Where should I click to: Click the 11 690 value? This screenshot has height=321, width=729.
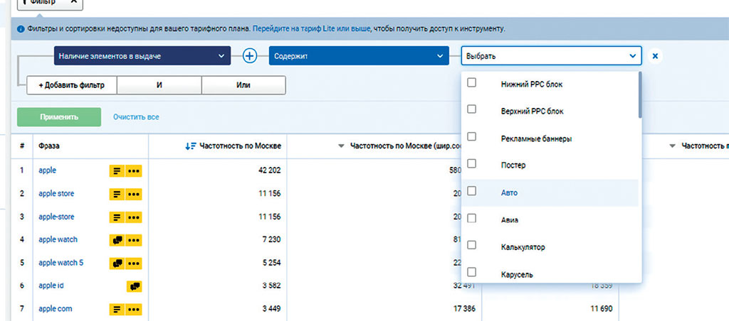coord(601,309)
